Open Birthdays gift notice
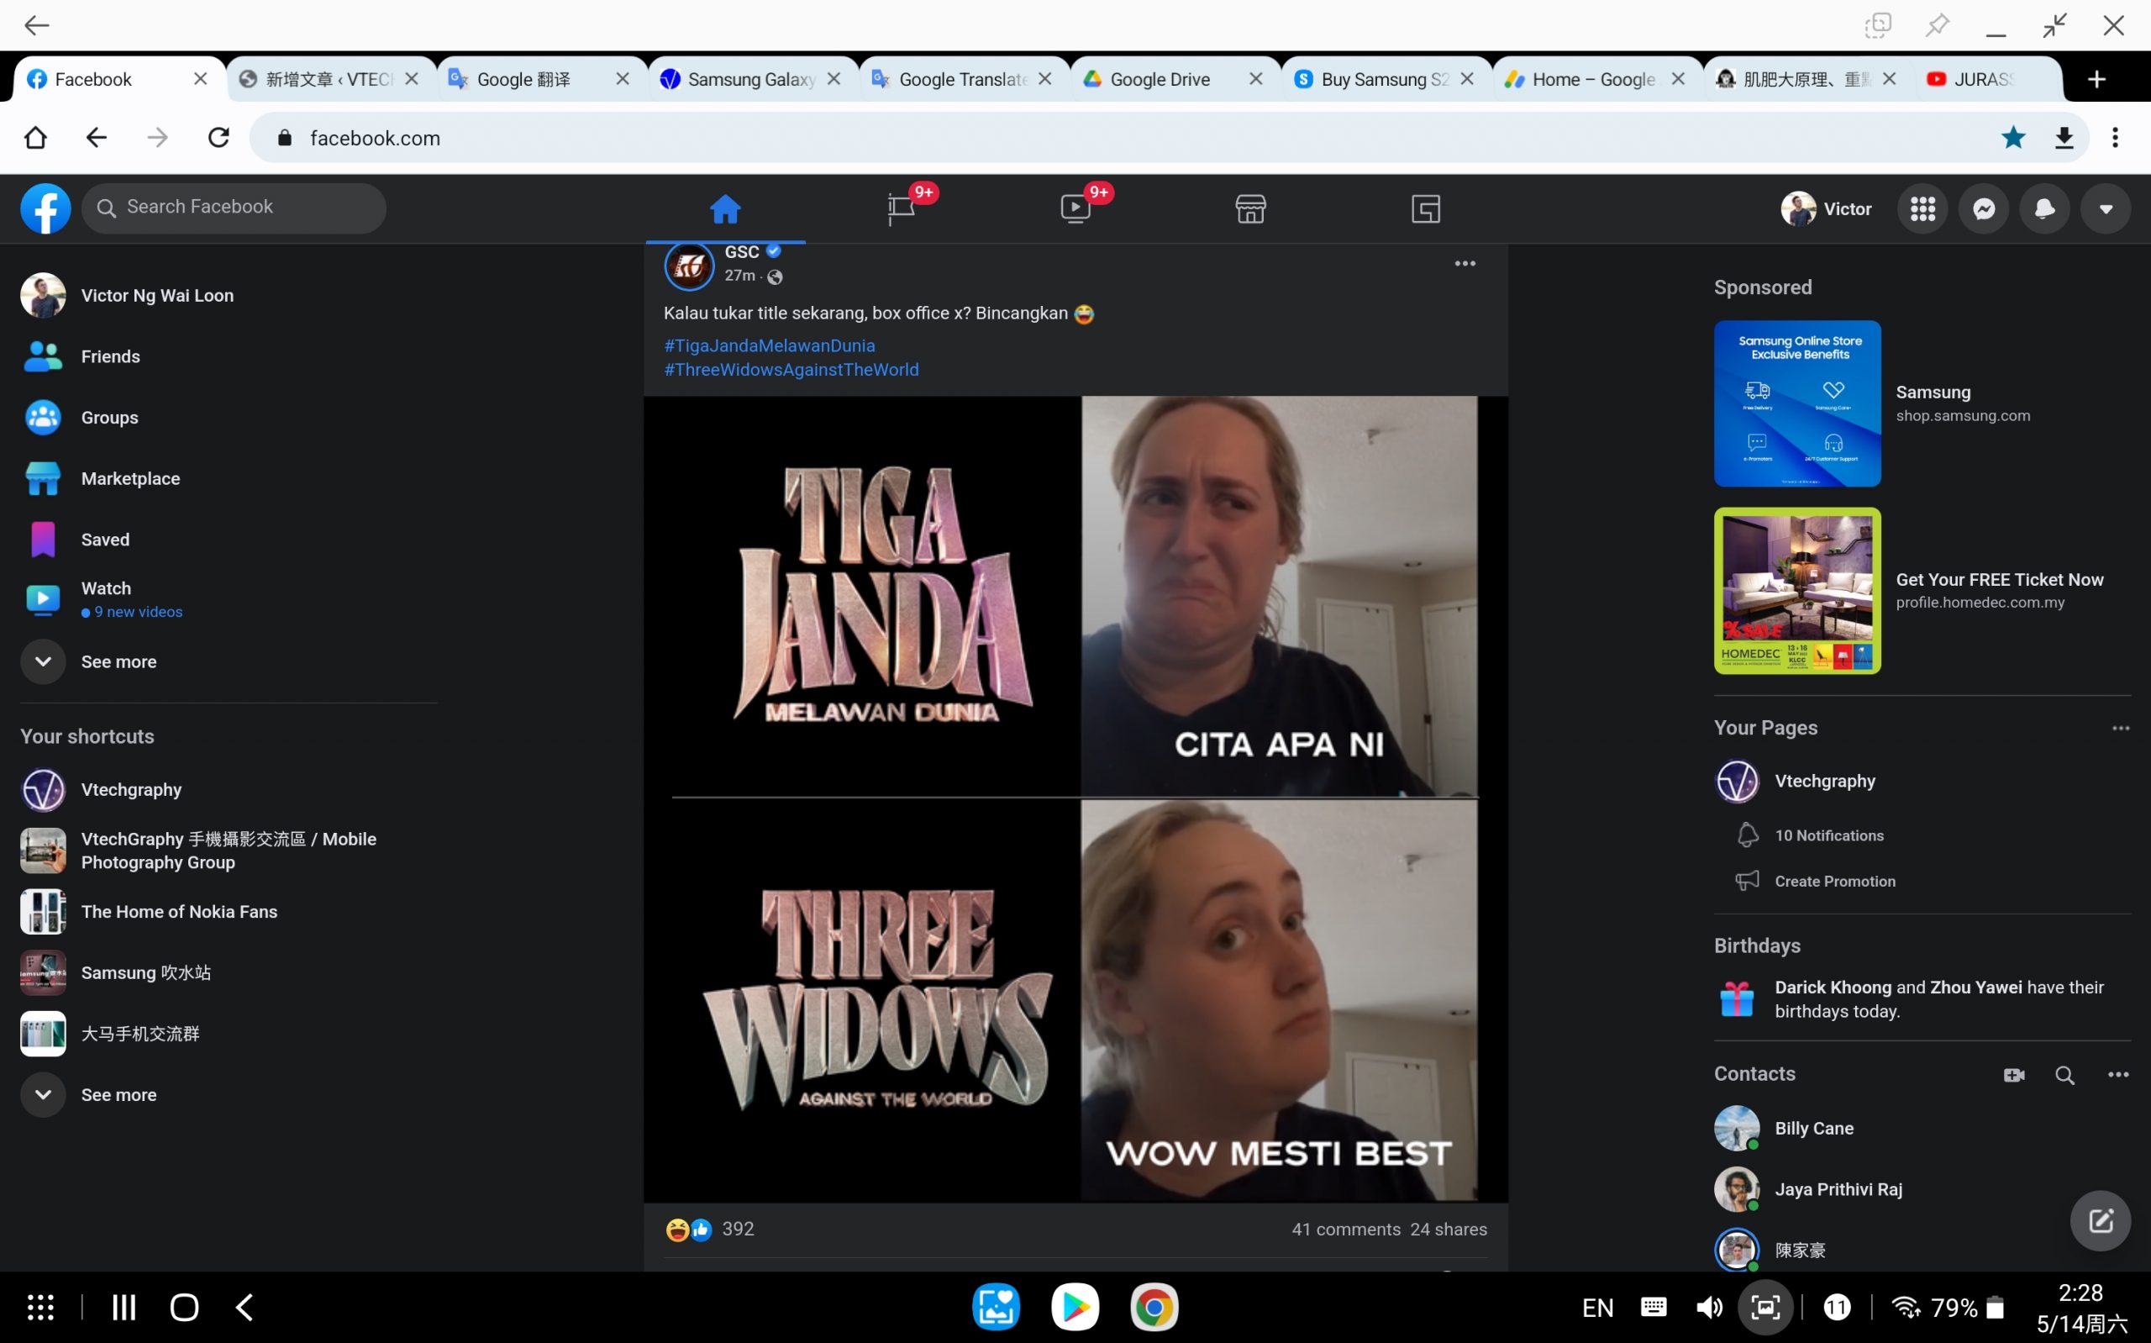Viewport: 2151px width, 1343px height. [1921, 999]
